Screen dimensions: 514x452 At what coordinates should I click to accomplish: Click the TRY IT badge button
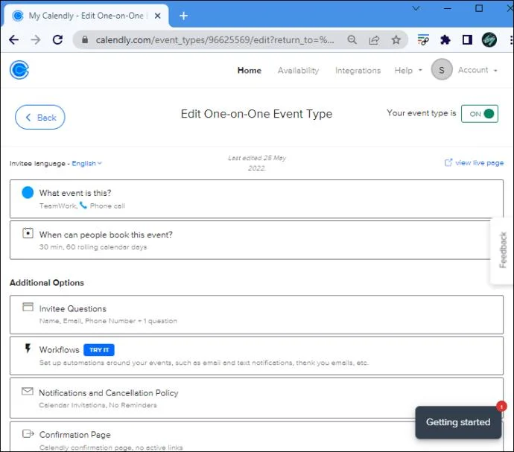(x=99, y=350)
